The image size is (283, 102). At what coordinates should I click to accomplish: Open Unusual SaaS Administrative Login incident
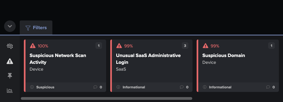point(151,66)
